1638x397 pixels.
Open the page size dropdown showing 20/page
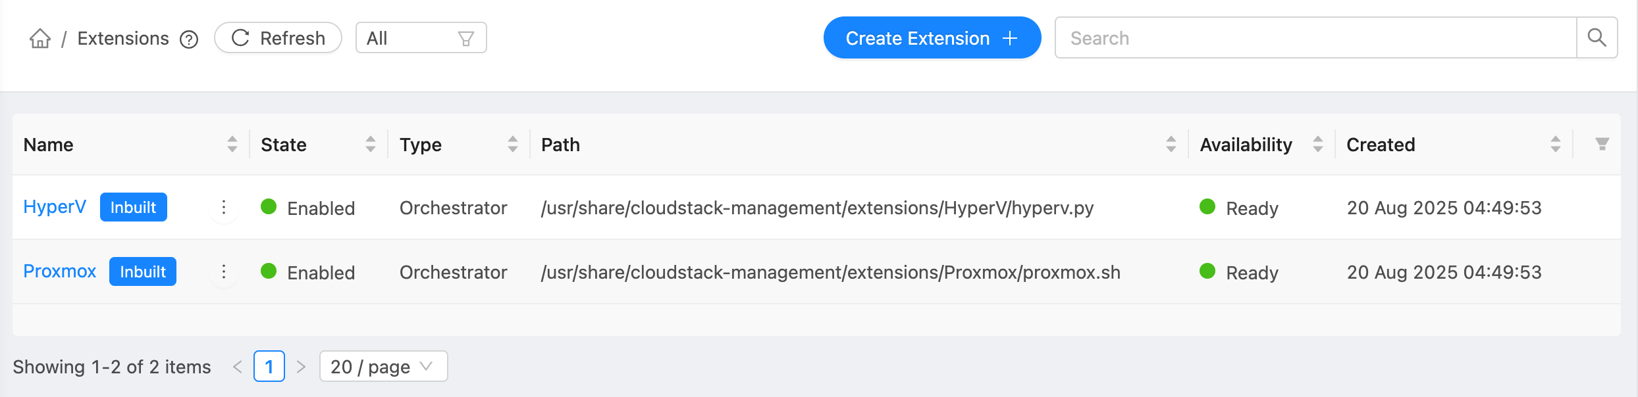[x=382, y=366]
